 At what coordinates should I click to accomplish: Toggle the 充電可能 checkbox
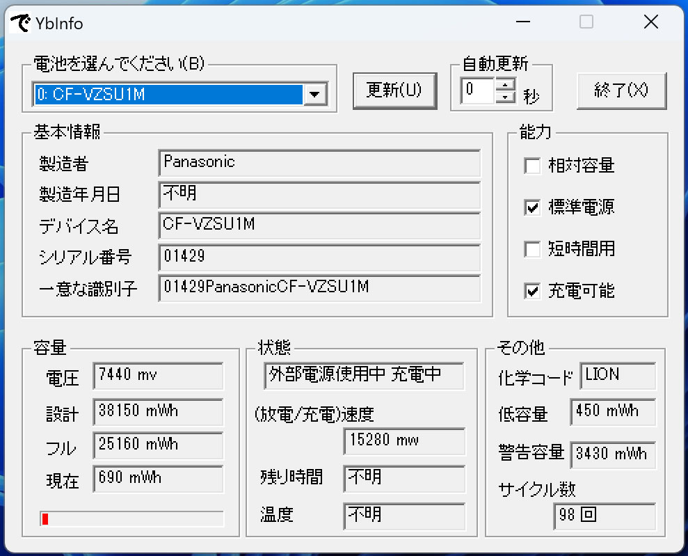coord(532,290)
